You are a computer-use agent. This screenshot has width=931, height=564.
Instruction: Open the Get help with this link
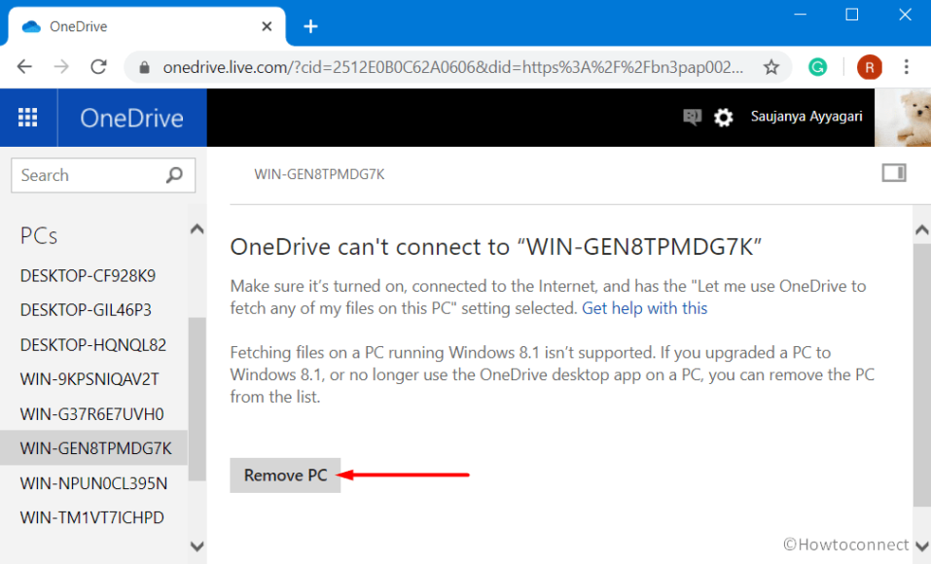(644, 308)
